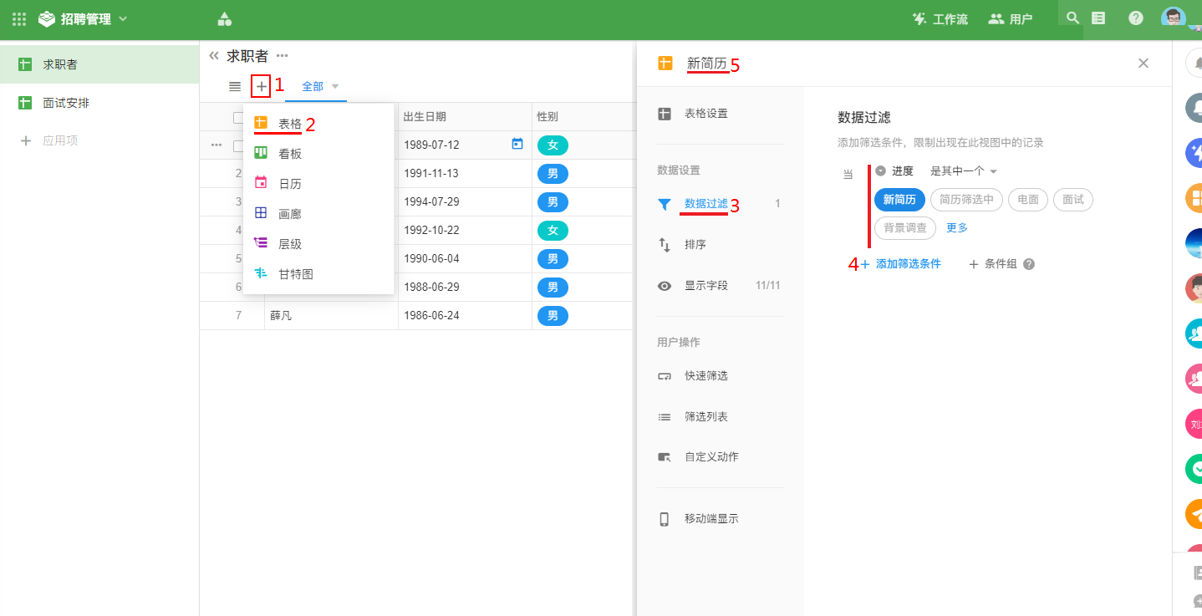
Task: Click the hamburger view list icon
Action: click(x=235, y=86)
